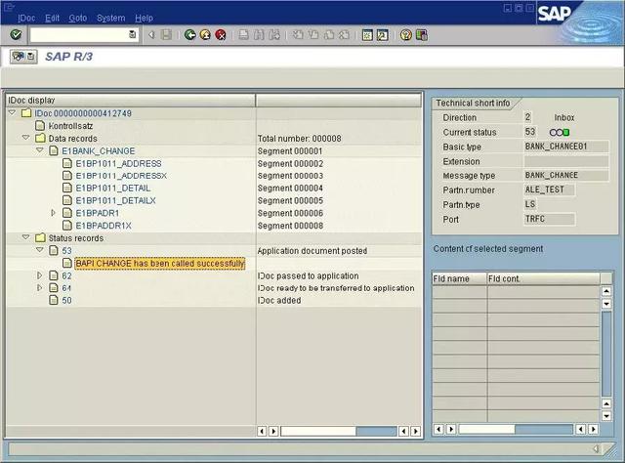This screenshot has width=625, height=463.
Task: Click the small document icon beside SAP R/3 title
Action: click(x=31, y=57)
